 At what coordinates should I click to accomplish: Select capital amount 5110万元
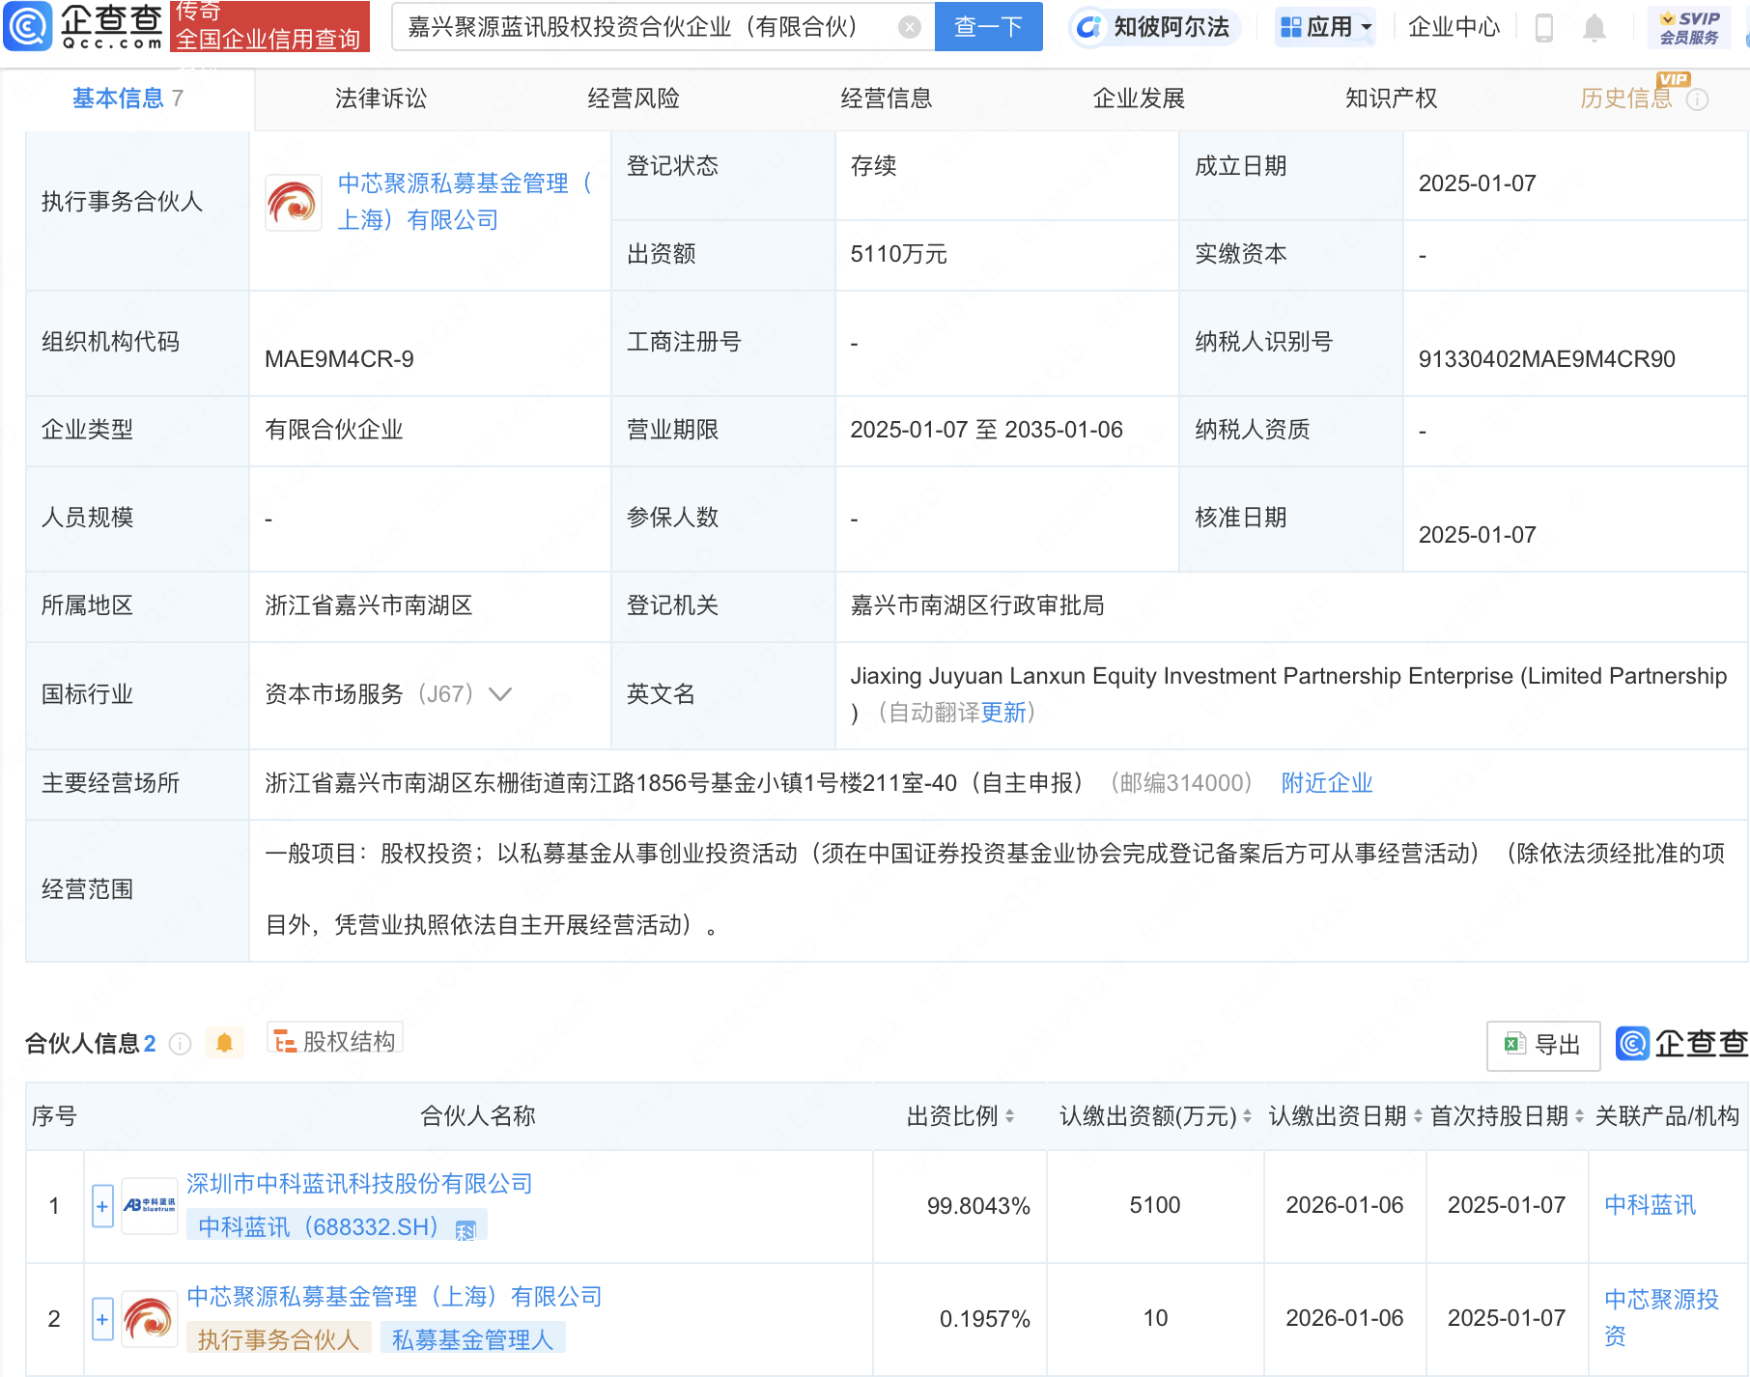coord(898,254)
